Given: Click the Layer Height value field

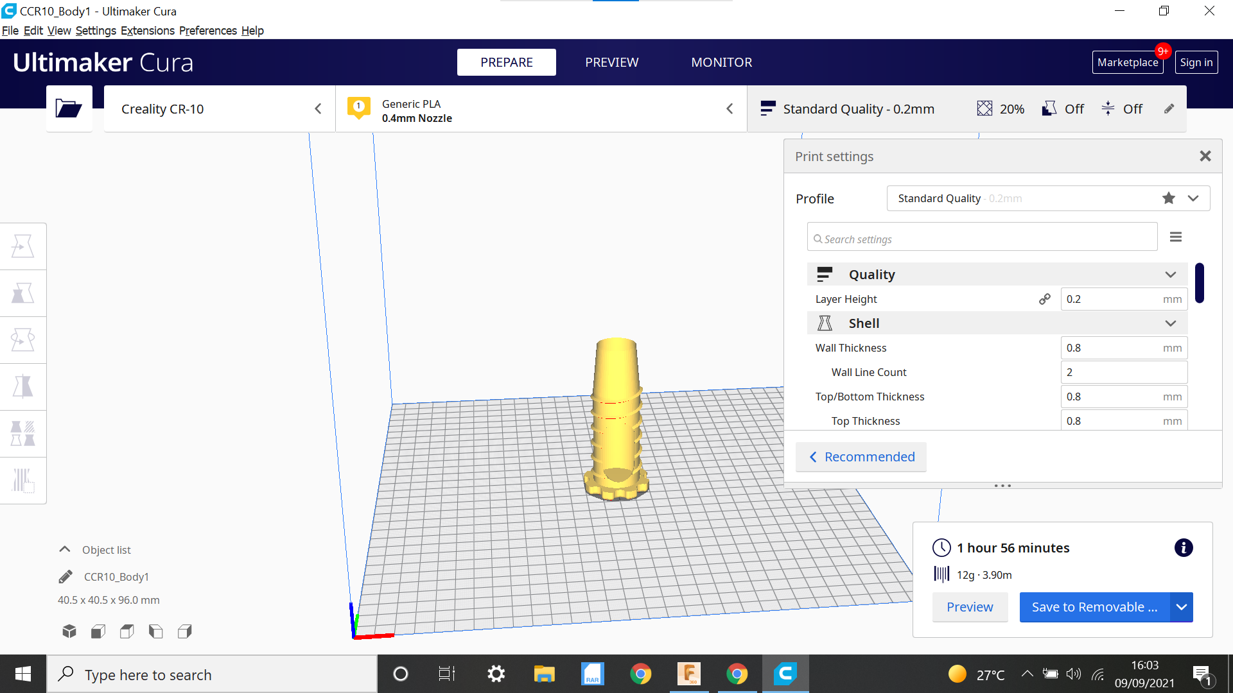Looking at the screenshot, I should (1124, 299).
